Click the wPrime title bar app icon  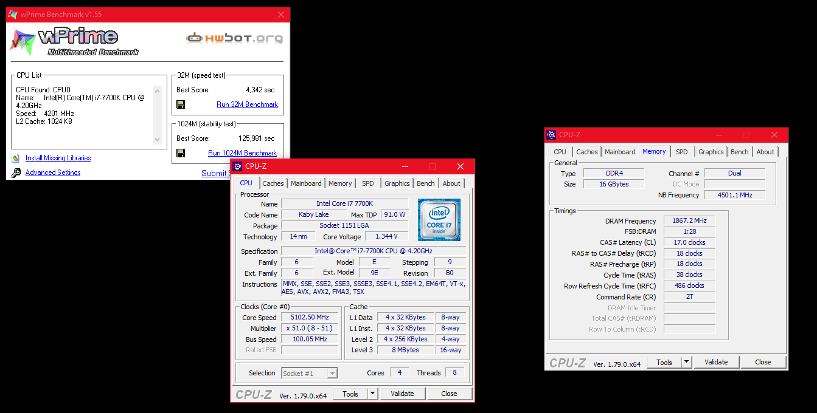13,15
